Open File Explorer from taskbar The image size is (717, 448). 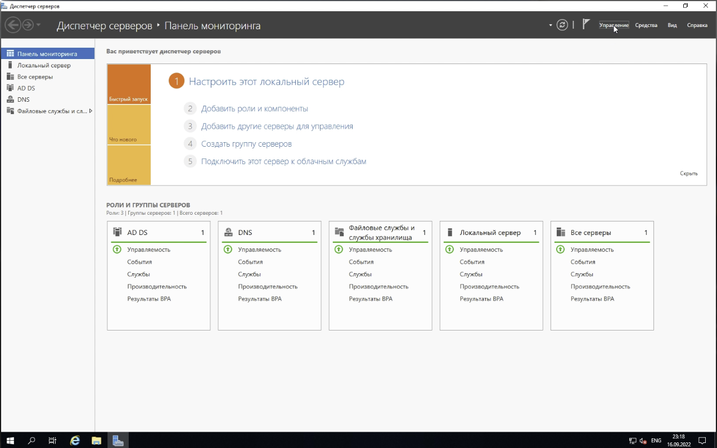[x=96, y=441]
